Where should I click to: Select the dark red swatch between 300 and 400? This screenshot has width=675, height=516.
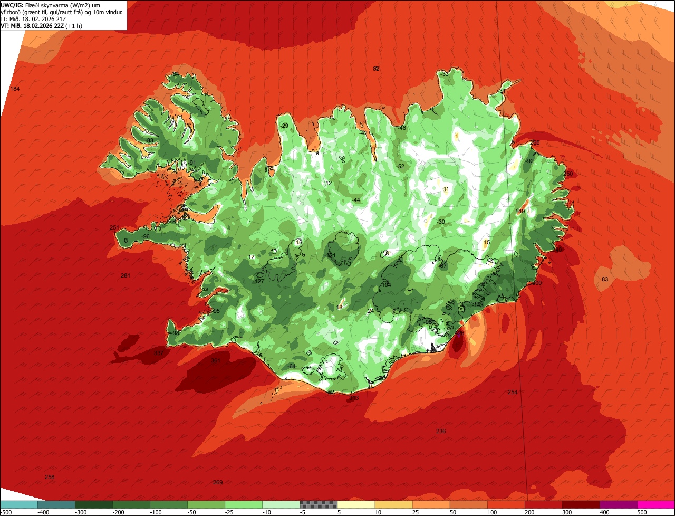[581, 504]
